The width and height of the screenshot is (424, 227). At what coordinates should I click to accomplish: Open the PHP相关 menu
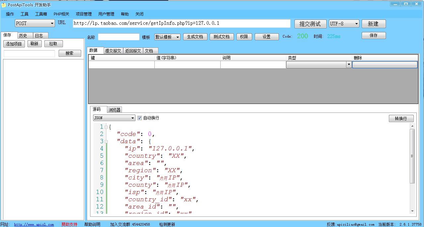click(61, 14)
